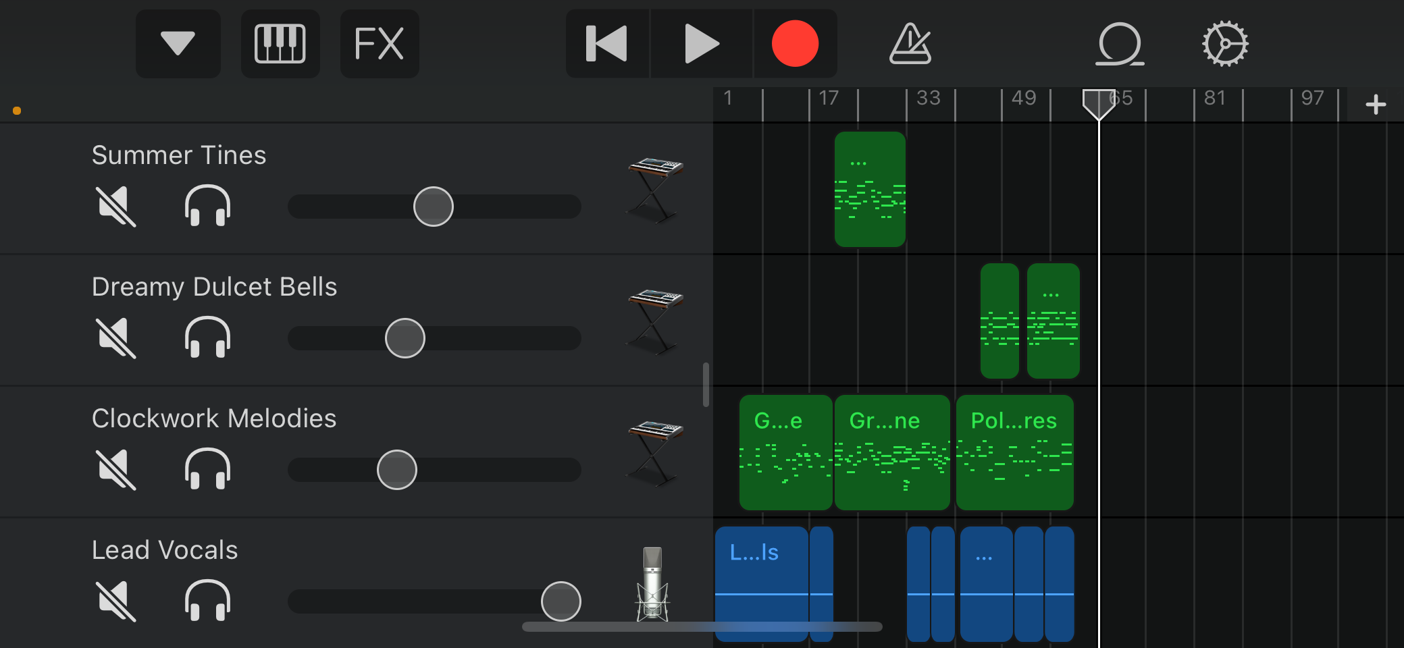
Task: Select the Gr...ne region
Action: tap(892, 452)
